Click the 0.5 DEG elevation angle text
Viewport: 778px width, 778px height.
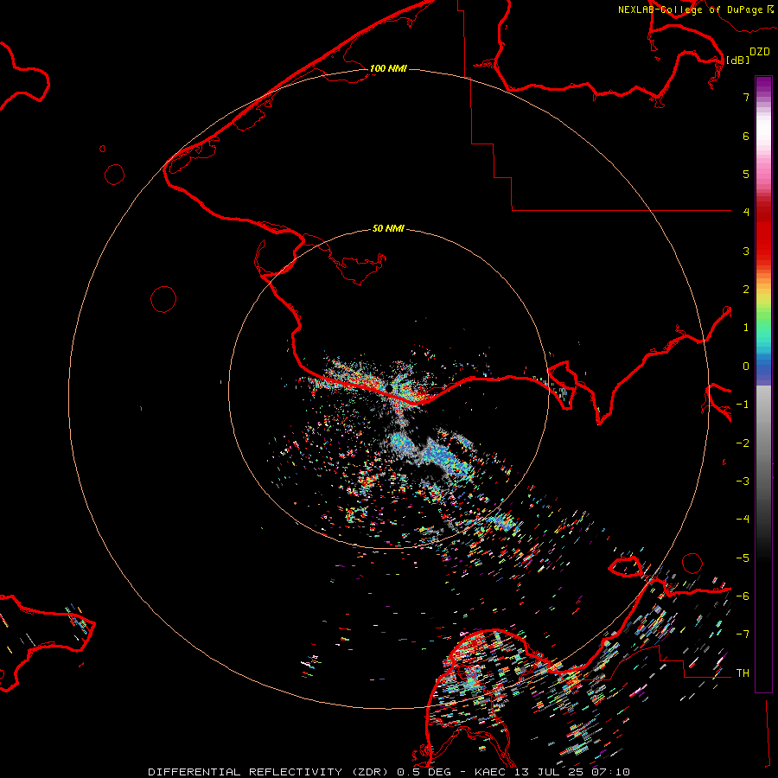424,772
